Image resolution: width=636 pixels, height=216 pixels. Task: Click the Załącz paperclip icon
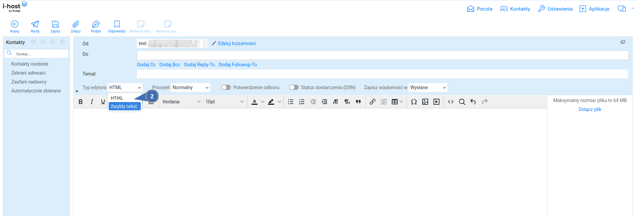click(x=76, y=25)
